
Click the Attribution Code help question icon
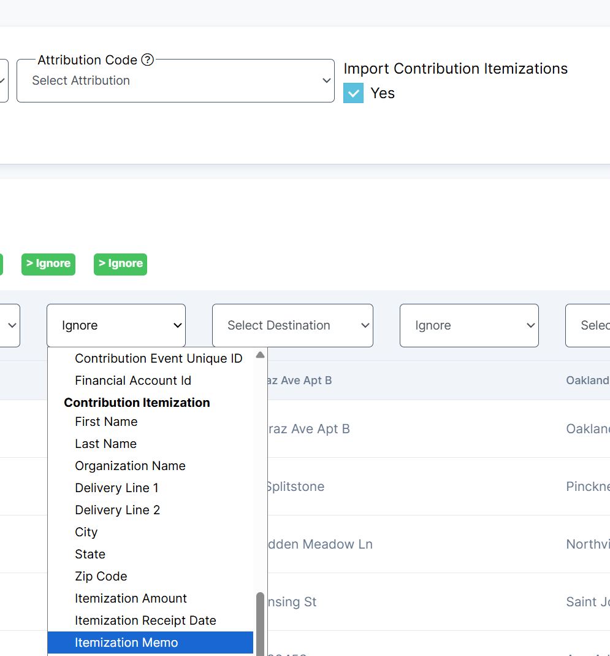pos(147,60)
